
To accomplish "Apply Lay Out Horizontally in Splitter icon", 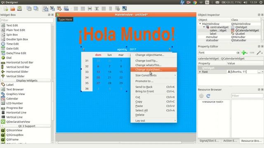I will (x=90, y=8).
